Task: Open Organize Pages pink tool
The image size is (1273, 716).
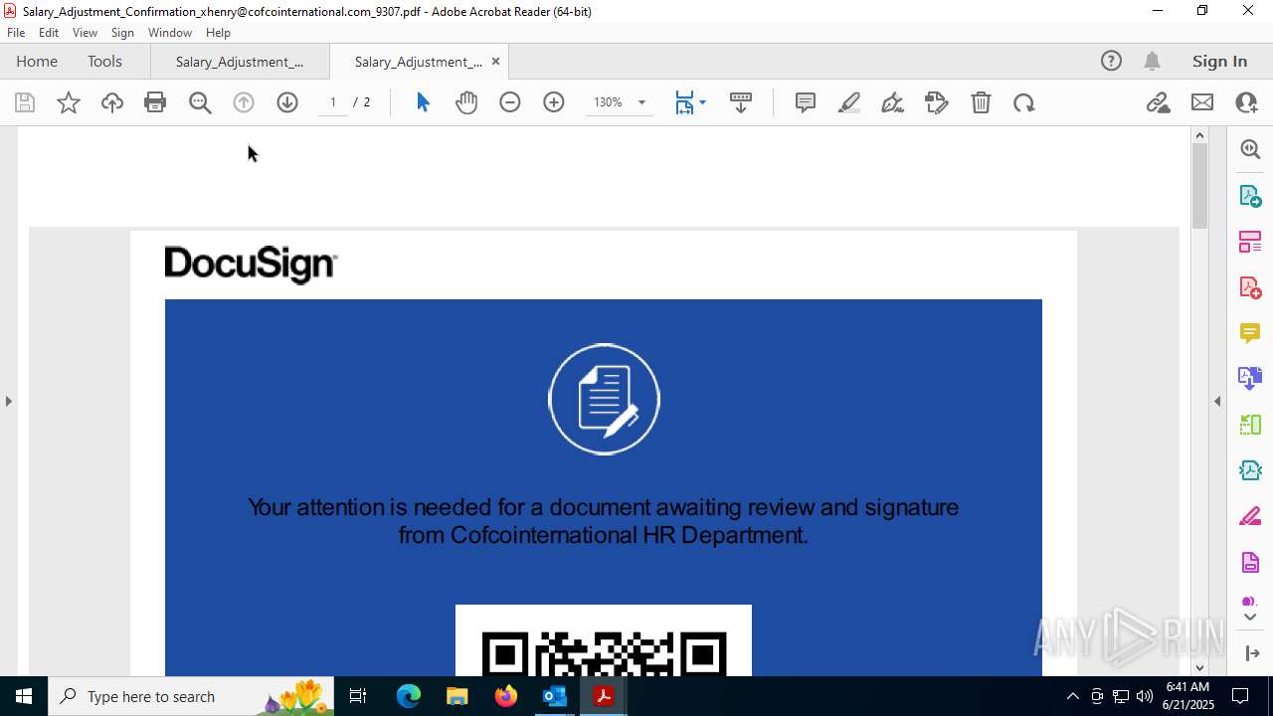Action: [1250, 242]
